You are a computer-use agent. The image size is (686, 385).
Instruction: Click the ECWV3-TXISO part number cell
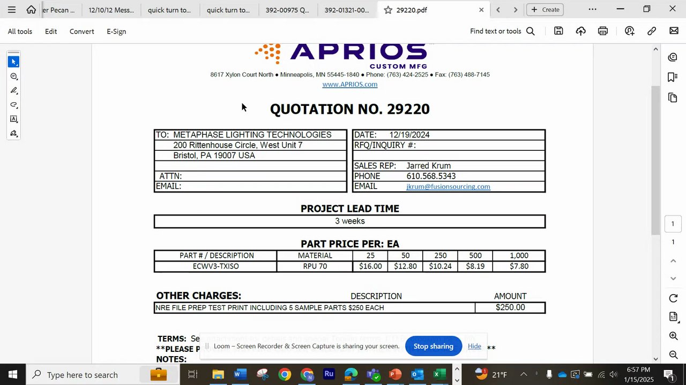pyautogui.click(x=215, y=266)
